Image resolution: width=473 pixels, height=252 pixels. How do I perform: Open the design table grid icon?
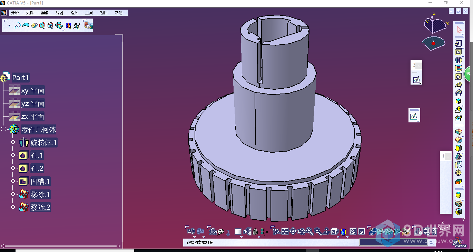(238, 232)
